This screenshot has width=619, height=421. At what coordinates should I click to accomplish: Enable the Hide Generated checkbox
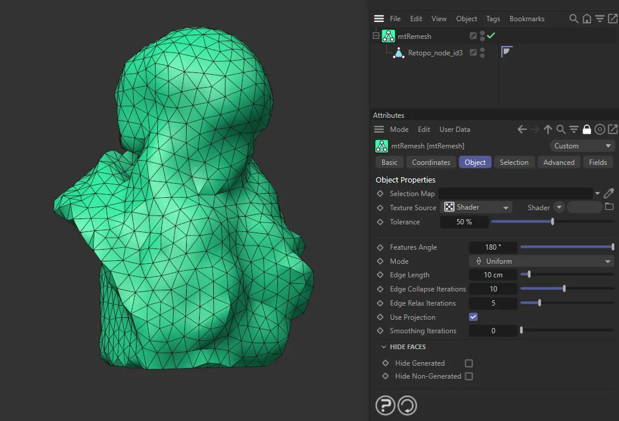(x=468, y=363)
